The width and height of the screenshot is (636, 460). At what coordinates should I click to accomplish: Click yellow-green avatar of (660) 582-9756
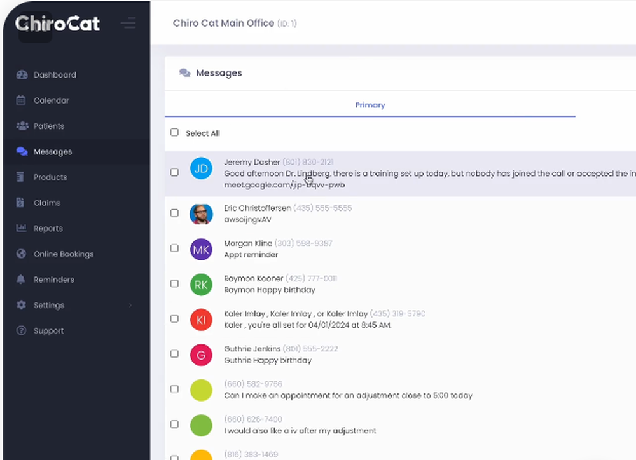pyautogui.click(x=201, y=390)
